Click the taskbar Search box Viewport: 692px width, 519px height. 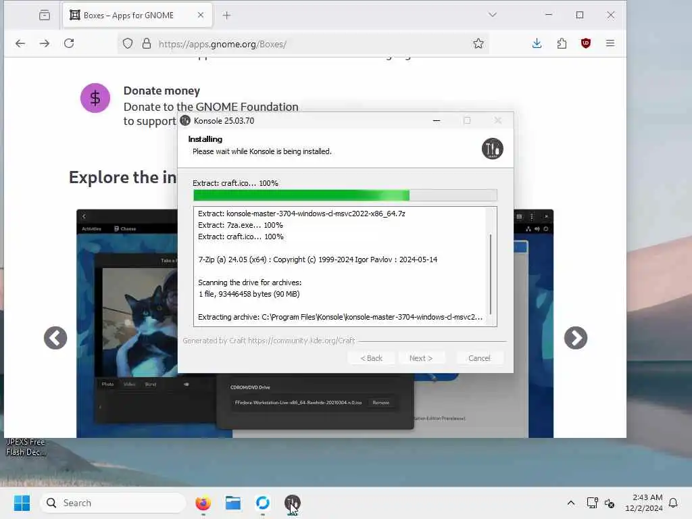(113, 503)
